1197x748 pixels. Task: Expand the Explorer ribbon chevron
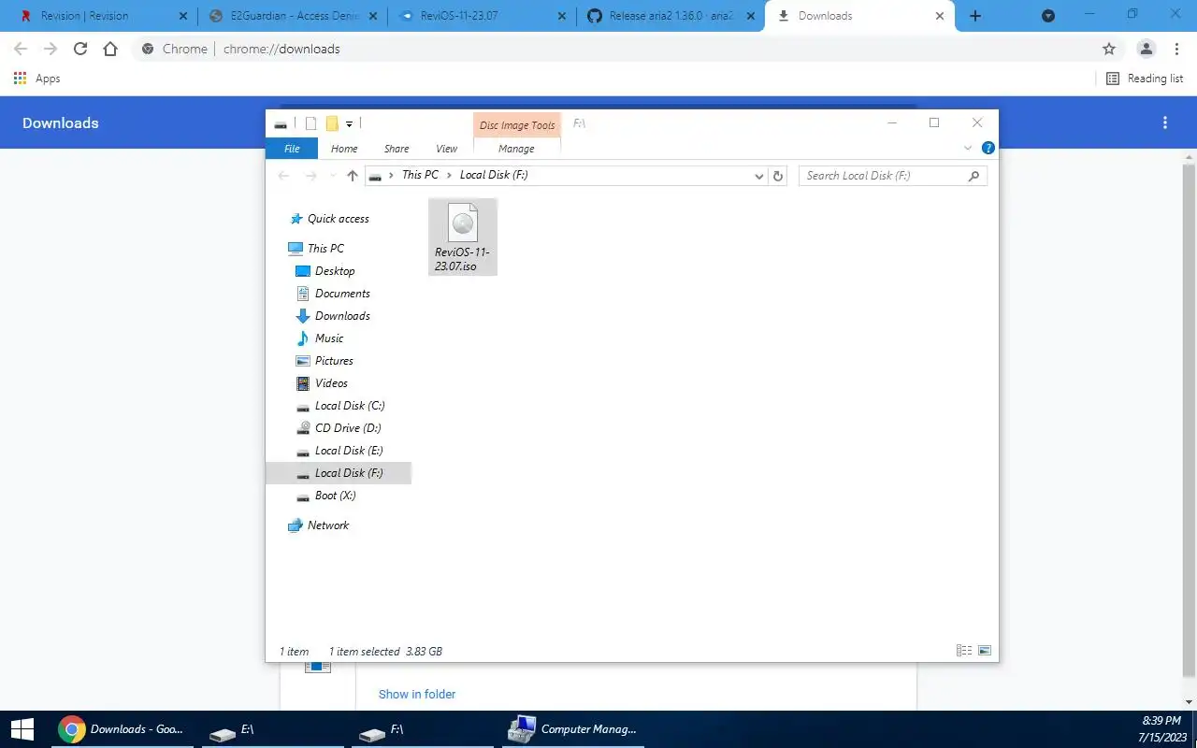[x=968, y=148]
